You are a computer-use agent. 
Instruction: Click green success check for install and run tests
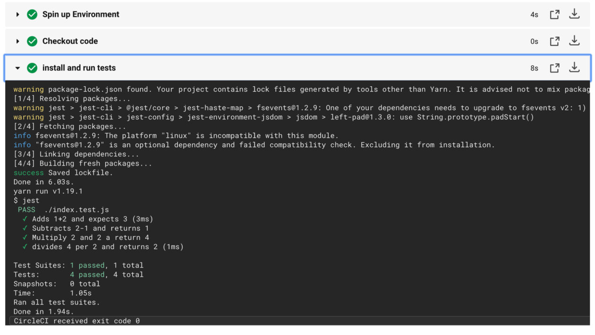[32, 68]
